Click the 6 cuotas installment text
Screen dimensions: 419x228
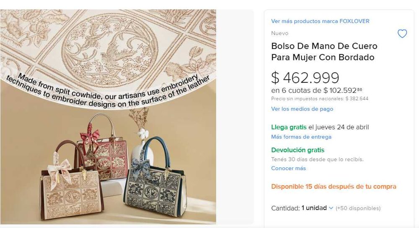click(x=317, y=90)
